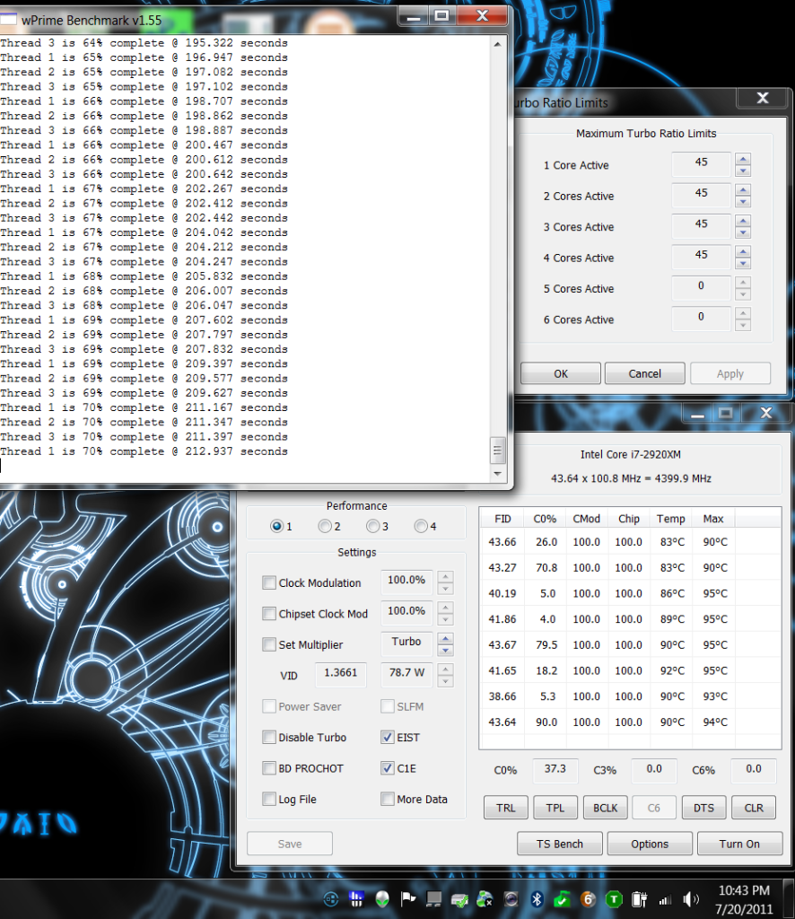795x919 pixels.
Task: Click the blue equalizer bars tray icon
Action: pos(356,898)
